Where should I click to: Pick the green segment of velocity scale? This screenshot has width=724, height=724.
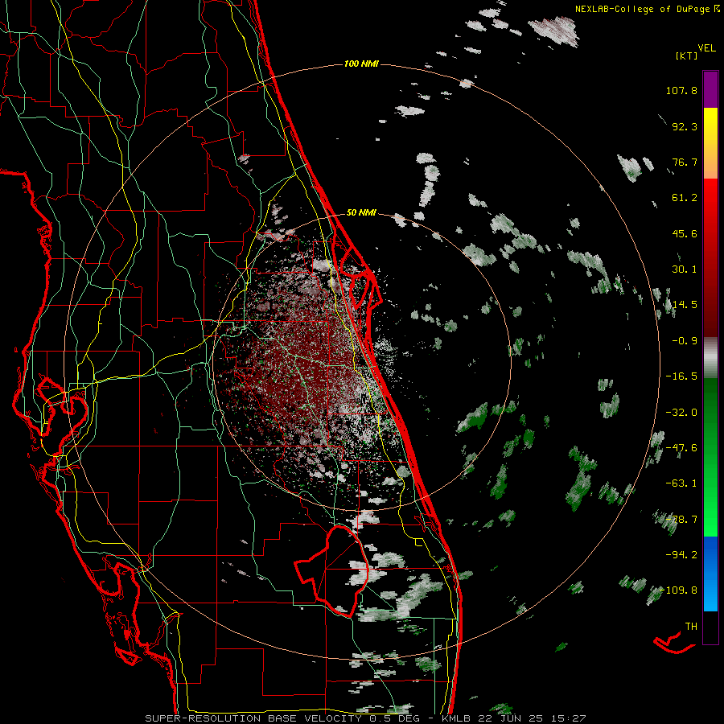tap(710, 457)
